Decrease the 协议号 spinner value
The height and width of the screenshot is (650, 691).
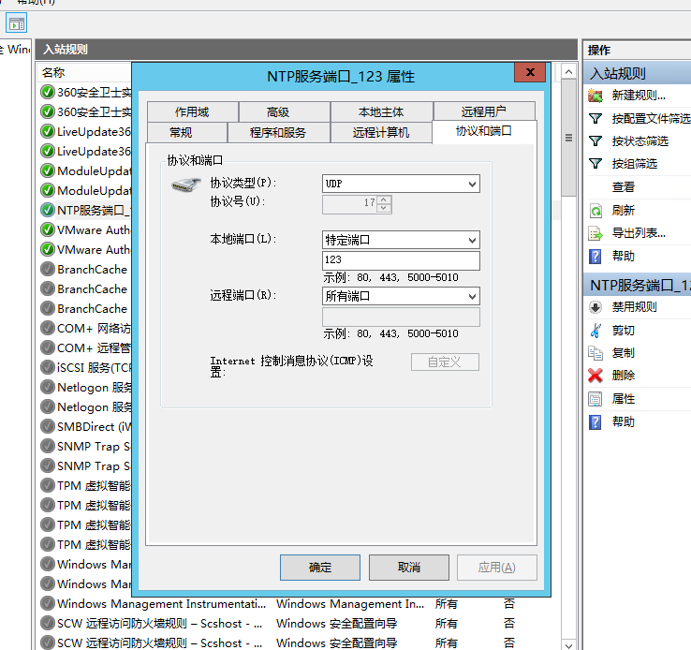384,209
